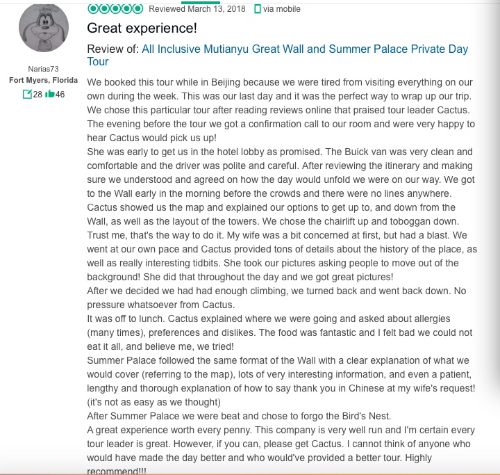Click the line beginning "Summer Palace followed"

pyautogui.click(x=278, y=361)
